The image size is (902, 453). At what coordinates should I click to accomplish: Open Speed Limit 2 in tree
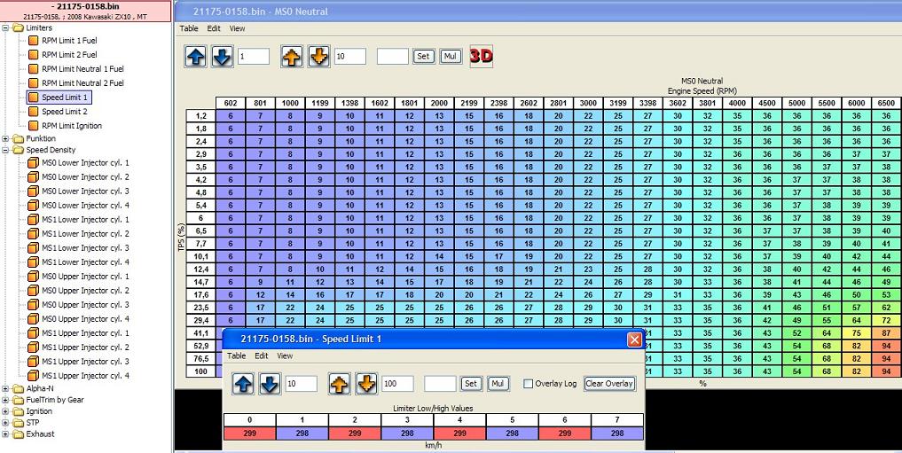click(64, 112)
